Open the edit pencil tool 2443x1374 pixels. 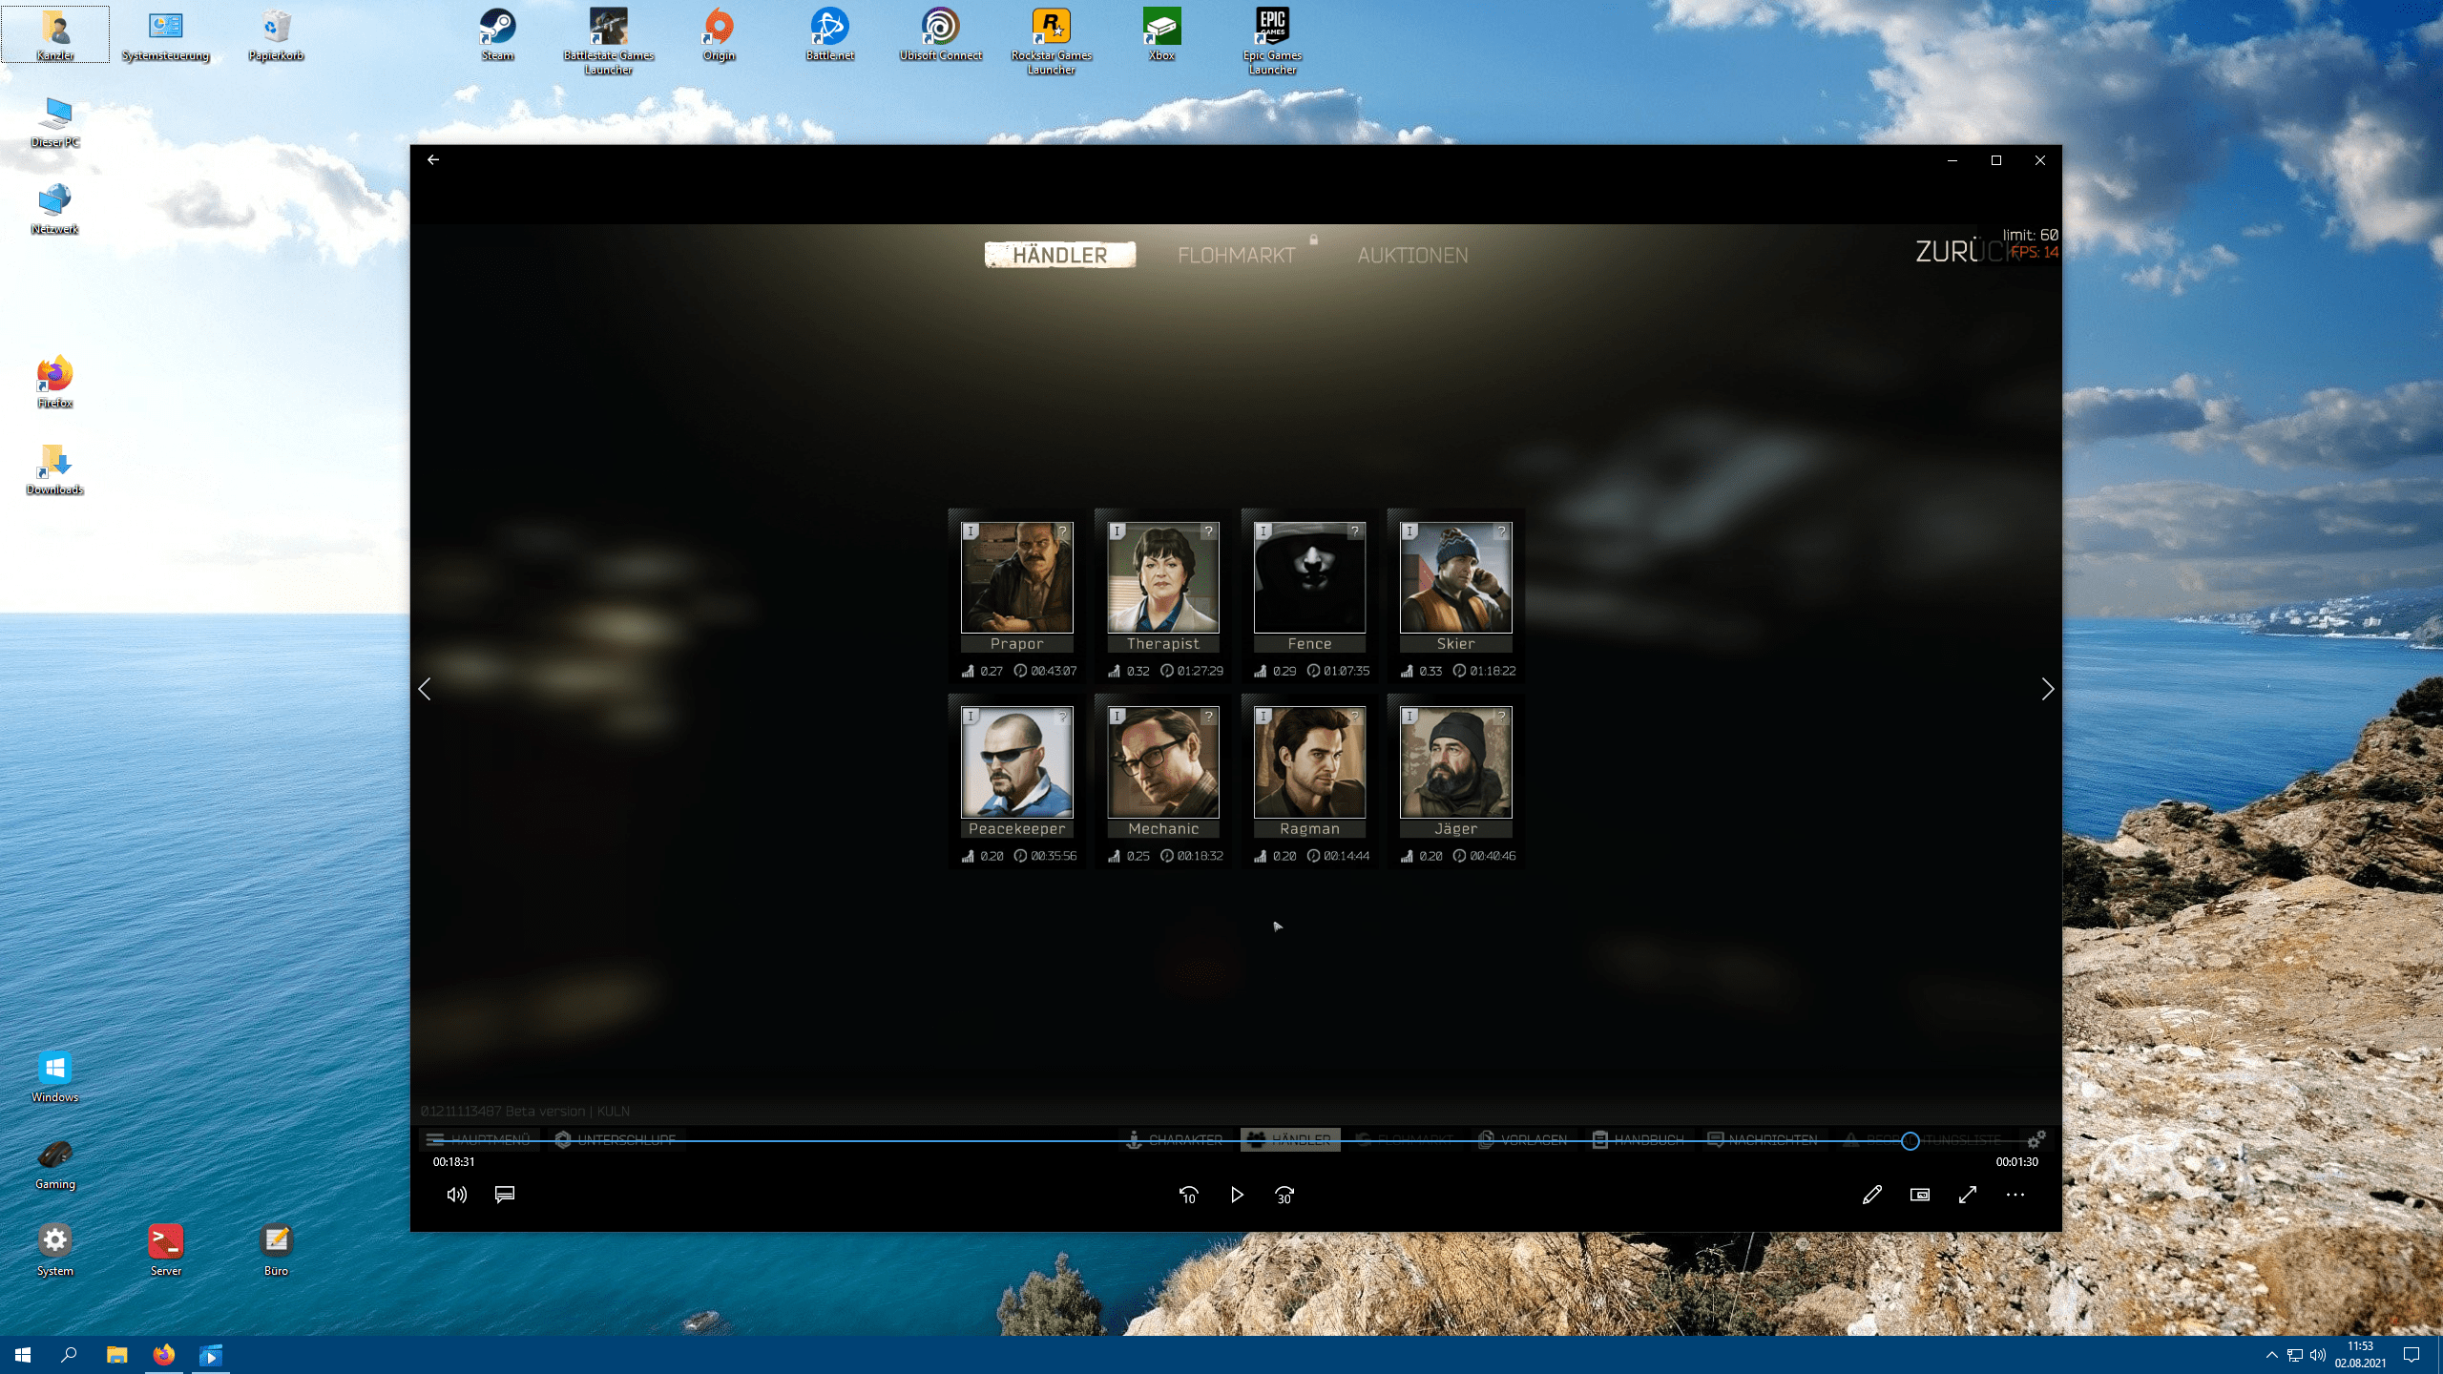click(x=1871, y=1195)
